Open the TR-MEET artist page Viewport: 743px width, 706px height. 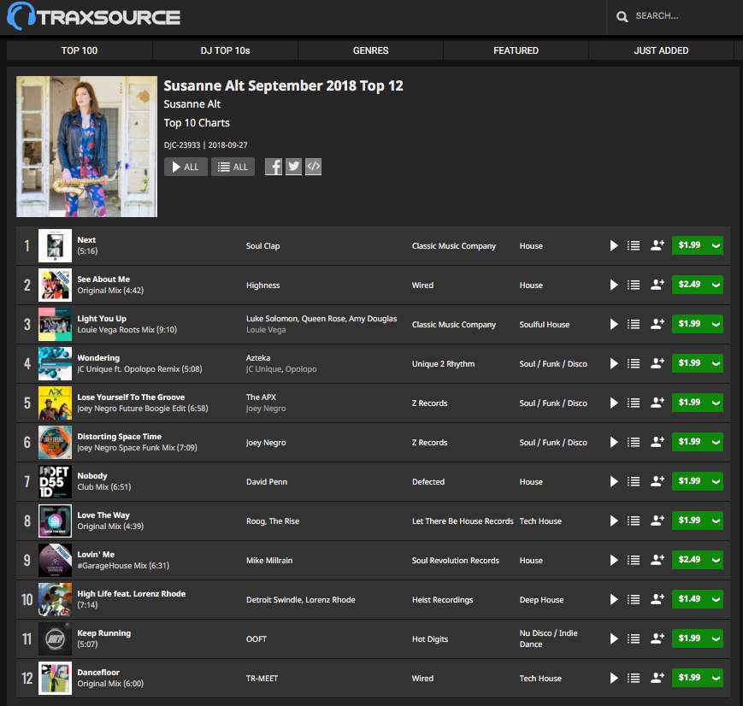[x=262, y=679]
